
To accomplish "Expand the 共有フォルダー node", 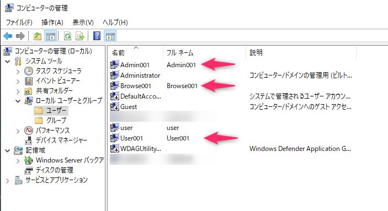I will [x=18, y=91].
